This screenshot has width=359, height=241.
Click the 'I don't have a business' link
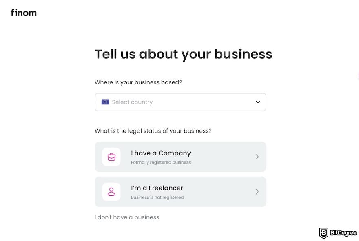click(126, 217)
